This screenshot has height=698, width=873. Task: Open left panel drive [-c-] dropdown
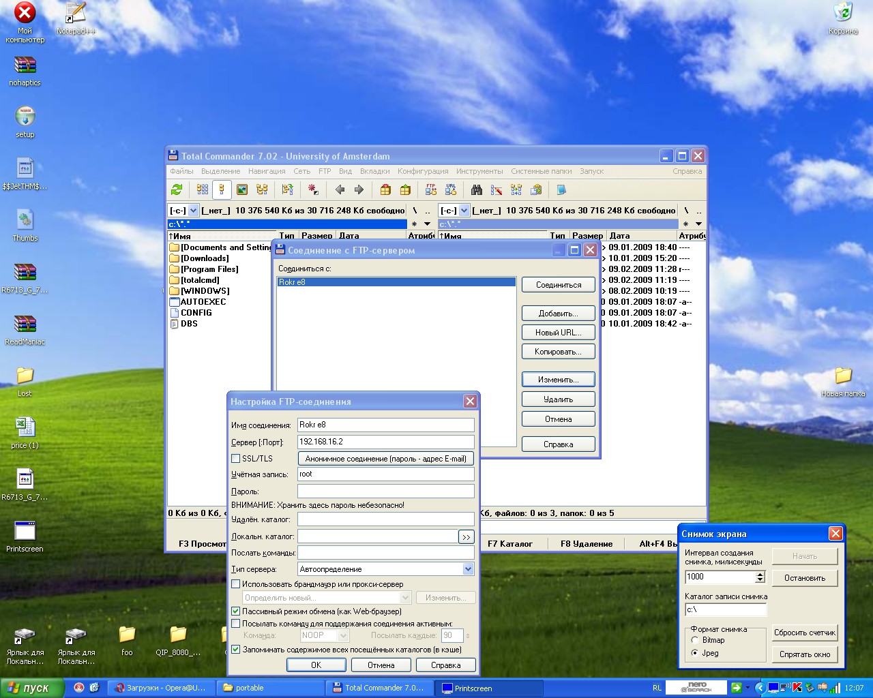(x=193, y=211)
